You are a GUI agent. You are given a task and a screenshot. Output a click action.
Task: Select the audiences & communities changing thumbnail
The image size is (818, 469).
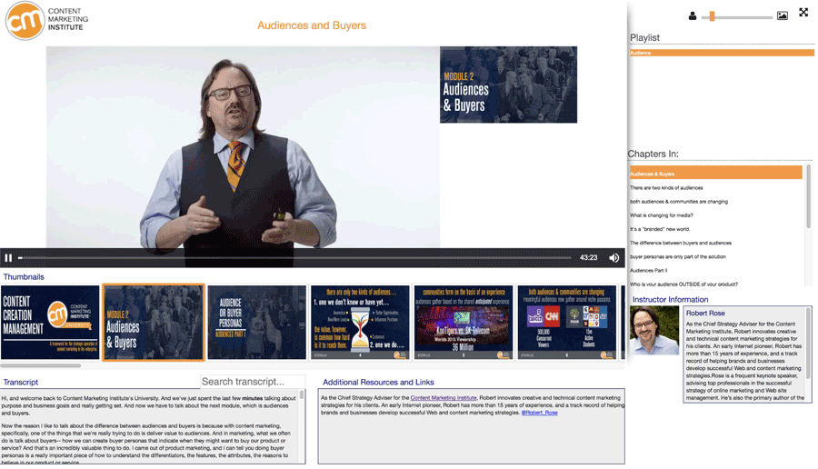point(566,322)
